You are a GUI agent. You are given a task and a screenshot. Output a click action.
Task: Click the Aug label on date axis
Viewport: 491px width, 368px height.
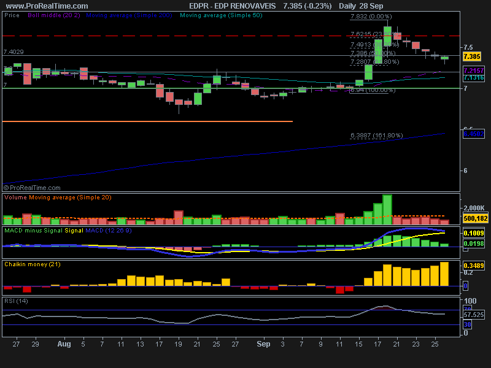(x=64, y=344)
